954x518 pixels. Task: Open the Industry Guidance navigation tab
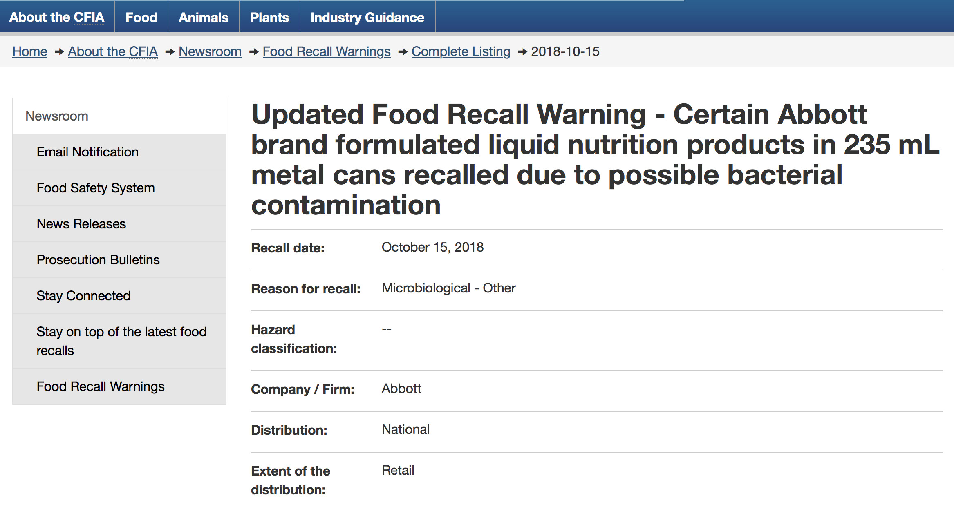367,17
